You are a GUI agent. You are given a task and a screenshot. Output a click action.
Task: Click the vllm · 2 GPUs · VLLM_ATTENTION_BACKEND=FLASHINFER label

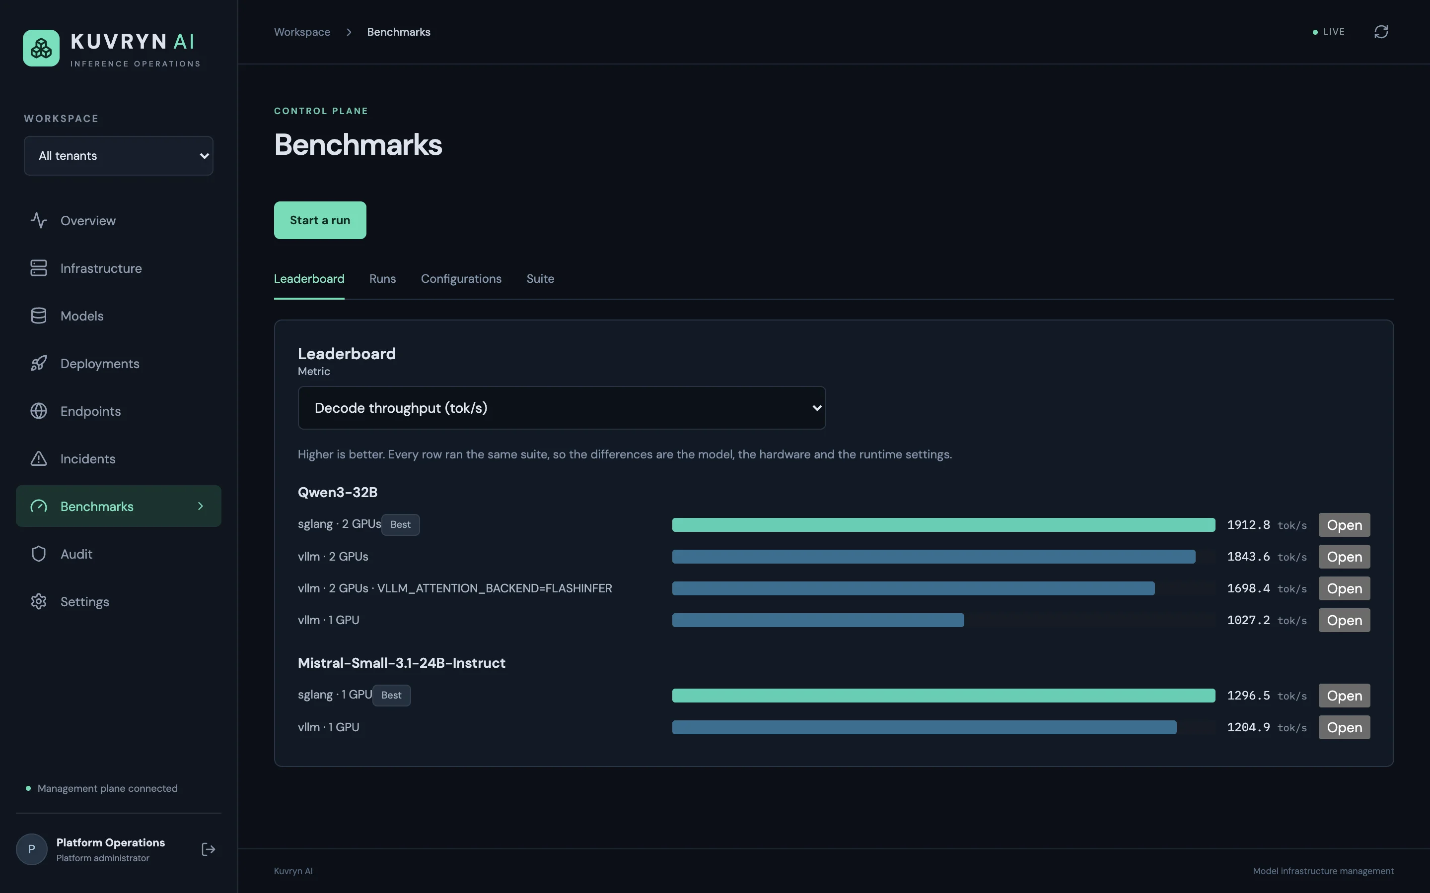point(454,588)
